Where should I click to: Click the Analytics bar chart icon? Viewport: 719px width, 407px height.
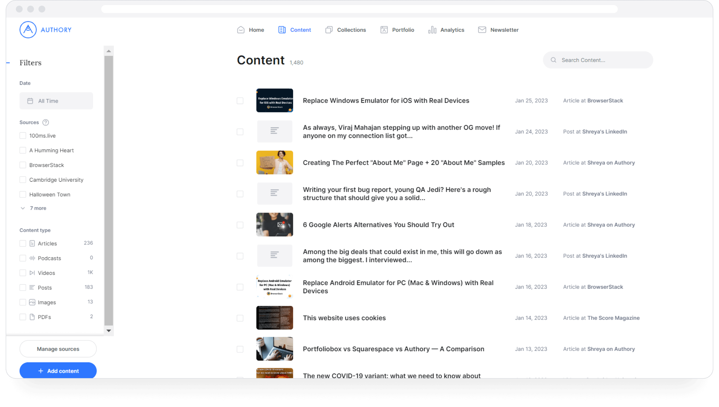click(432, 30)
